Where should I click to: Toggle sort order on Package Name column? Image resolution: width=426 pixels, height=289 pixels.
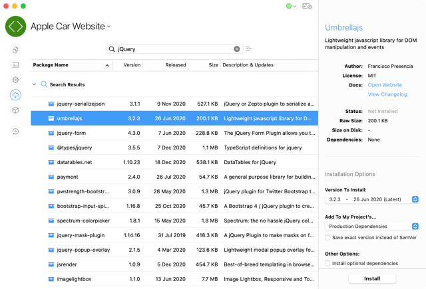[72, 65]
